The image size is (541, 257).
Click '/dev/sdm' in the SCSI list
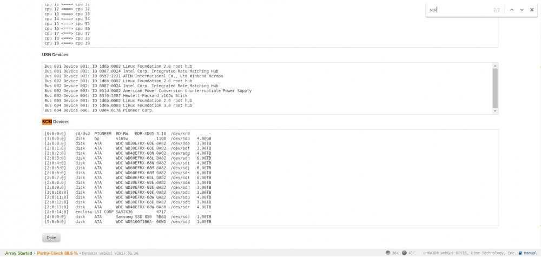tap(180, 182)
